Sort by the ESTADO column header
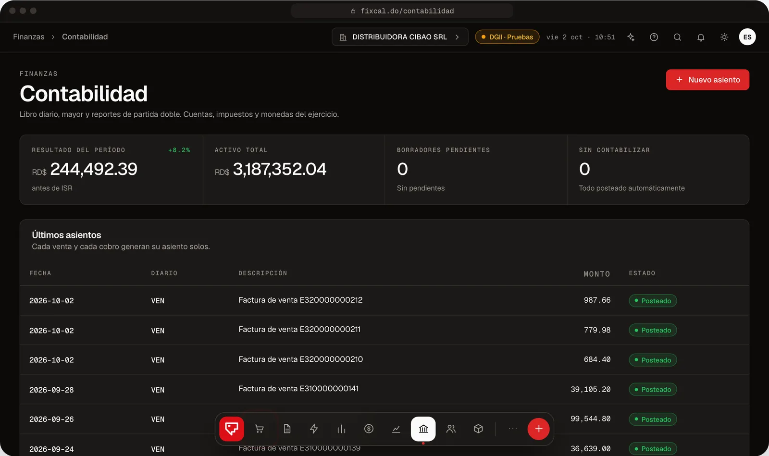The image size is (769, 456). coord(642,273)
